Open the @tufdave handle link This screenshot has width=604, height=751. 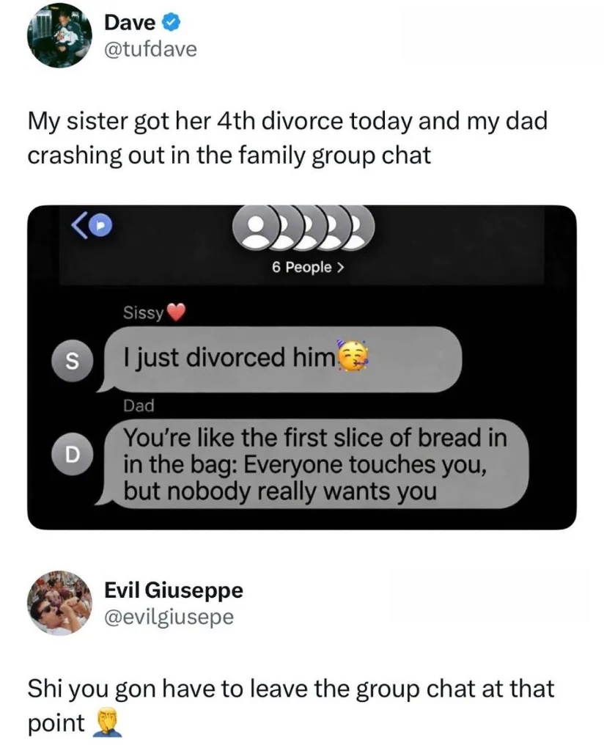coord(150,49)
